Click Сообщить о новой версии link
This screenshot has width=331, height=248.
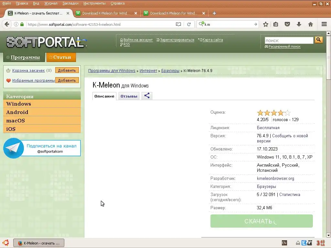283,138
